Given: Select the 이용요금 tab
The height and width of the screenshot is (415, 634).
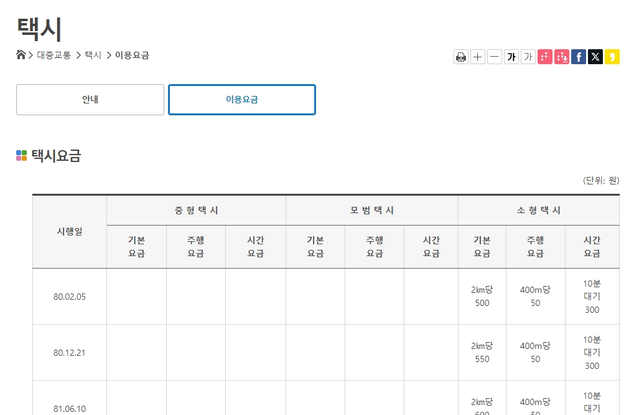Looking at the screenshot, I should [x=241, y=99].
